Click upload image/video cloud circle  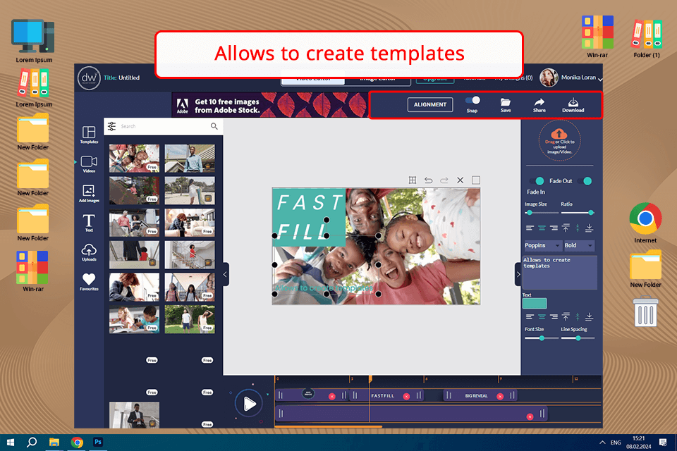tap(559, 140)
